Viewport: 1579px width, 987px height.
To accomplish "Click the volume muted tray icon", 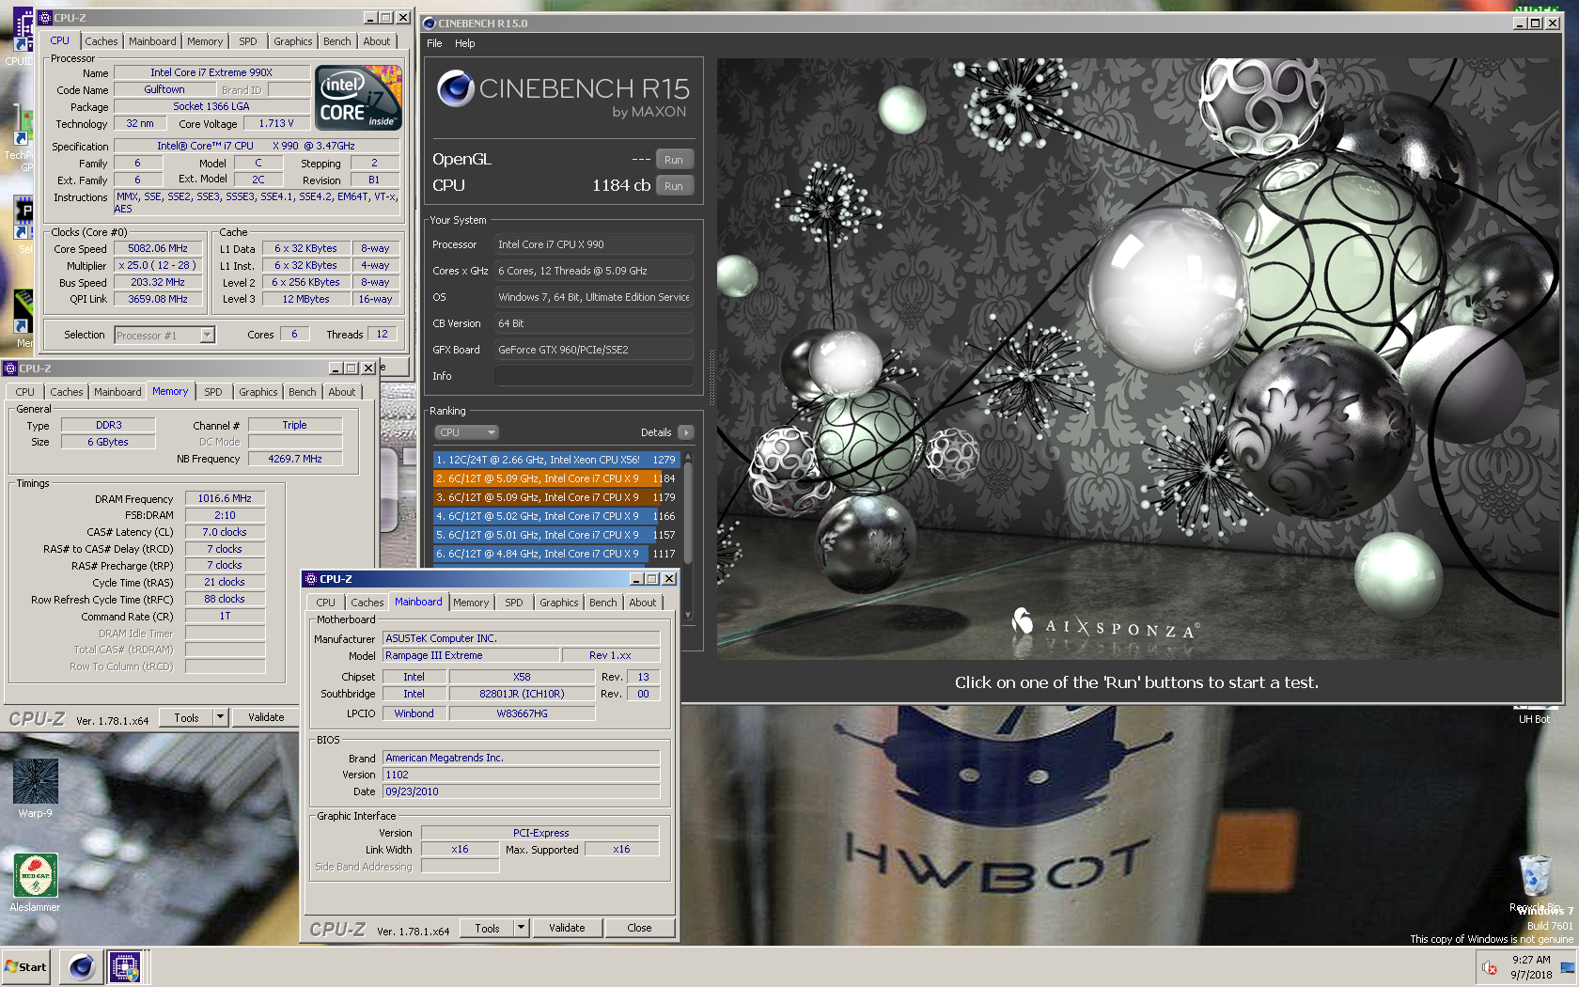I will pos(1490,967).
